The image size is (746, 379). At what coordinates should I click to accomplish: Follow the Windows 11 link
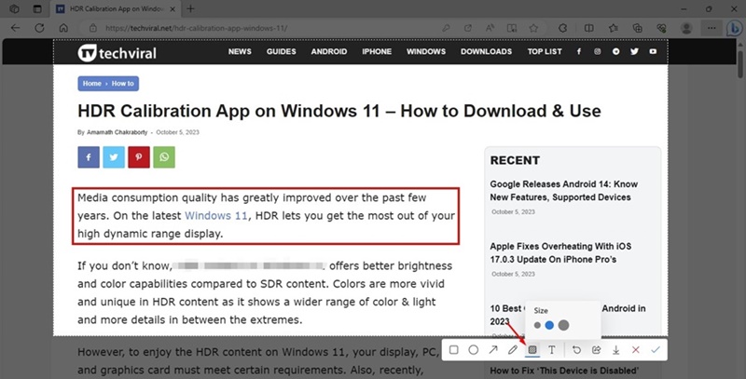click(216, 216)
